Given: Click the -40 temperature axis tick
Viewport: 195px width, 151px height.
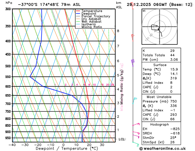Looking at the screenshot, I should coord(12,145).
